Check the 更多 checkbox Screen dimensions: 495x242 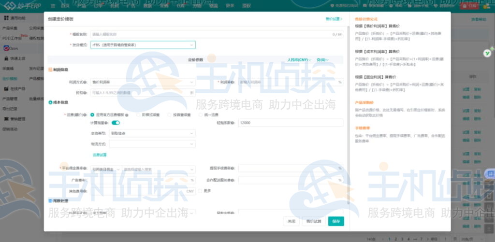tap(200, 191)
